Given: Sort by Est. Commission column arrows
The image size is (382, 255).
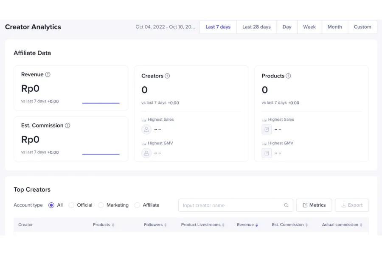Looking at the screenshot, I should click(306, 225).
